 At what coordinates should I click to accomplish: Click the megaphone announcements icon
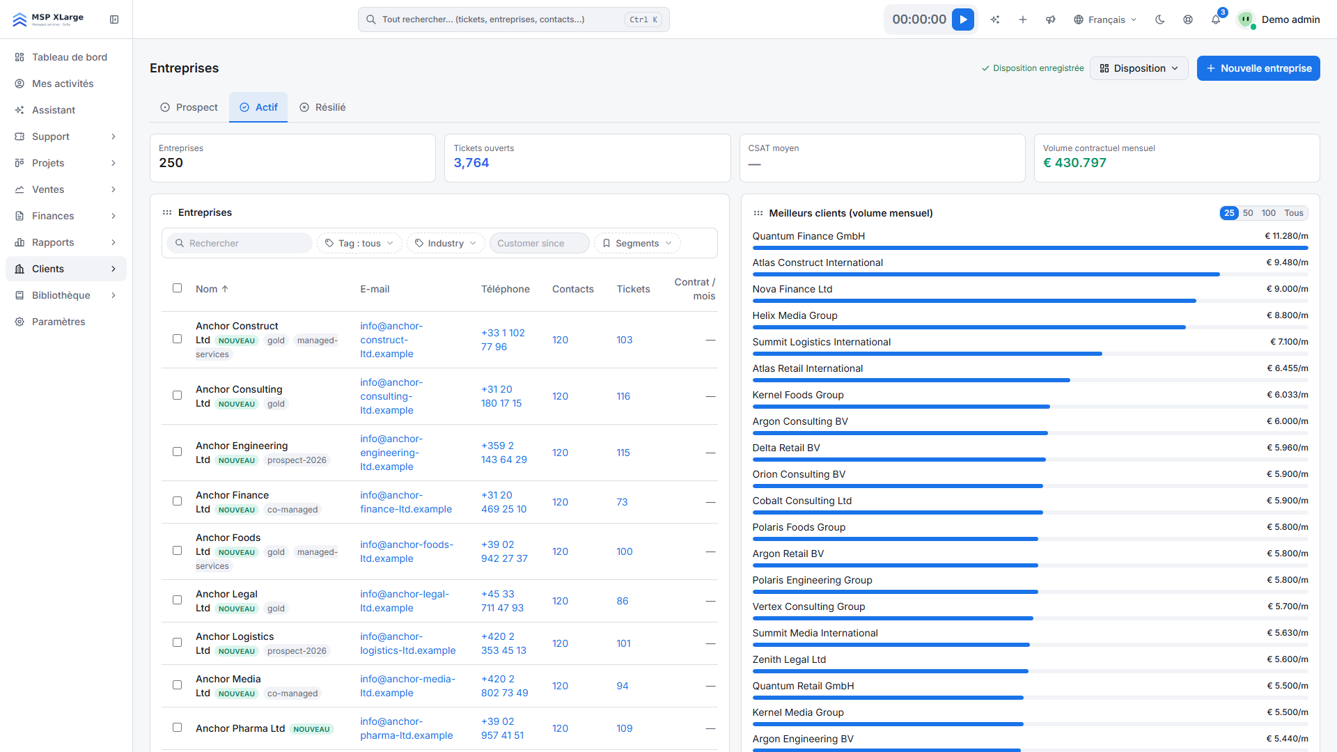pos(1051,19)
